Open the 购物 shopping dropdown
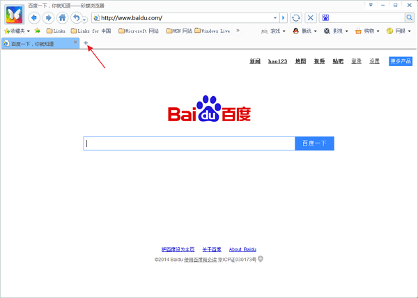This screenshot has height=298, width=418. (x=367, y=31)
